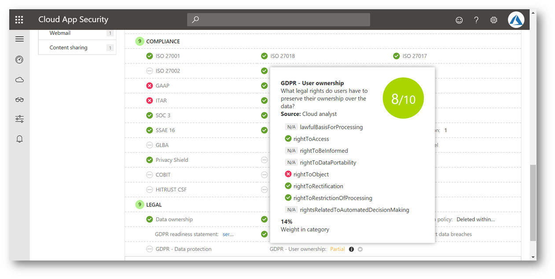Click the Content sharing count badge 1
The image size is (555, 279).
110,48
